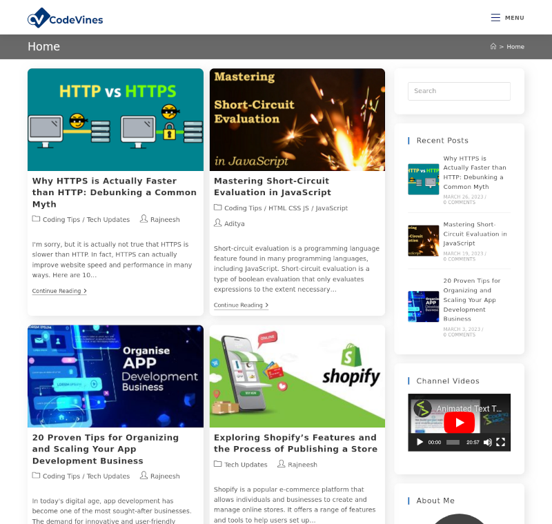Select HTML CSS JS category link
The image size is (552, 524).
coord(288,208)
